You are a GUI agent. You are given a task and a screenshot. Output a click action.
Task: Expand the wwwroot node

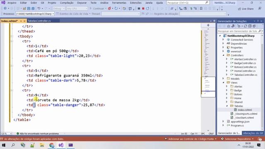click(224, 51)
